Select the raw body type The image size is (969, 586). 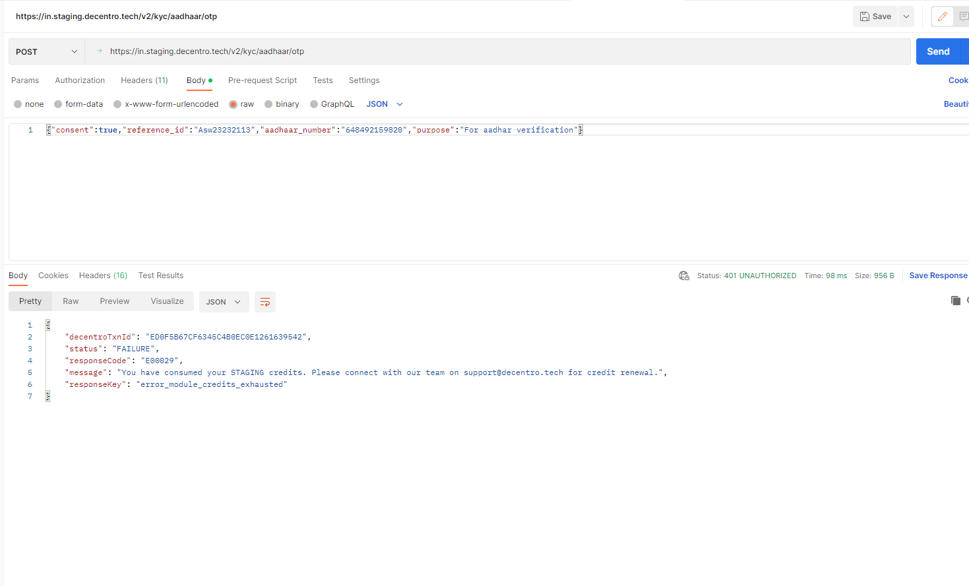[x=241, y=104]
